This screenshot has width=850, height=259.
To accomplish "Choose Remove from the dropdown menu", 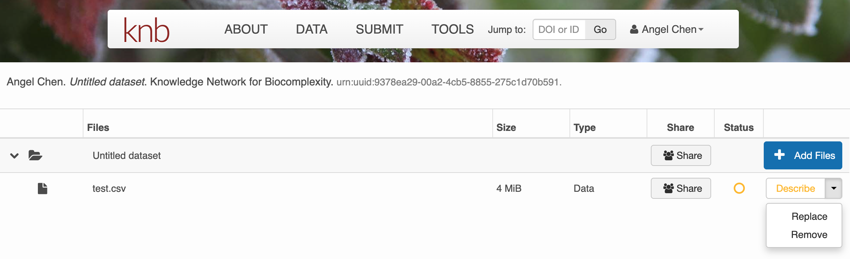I will 809,234.
